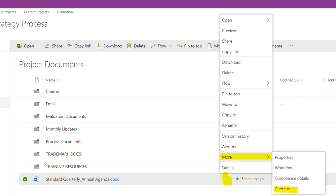Click the Word icon beside Open in toolbar
Image resolution: width=336 pixels, height=196 pixels.
pyautogui.click(x=19, y=46)
